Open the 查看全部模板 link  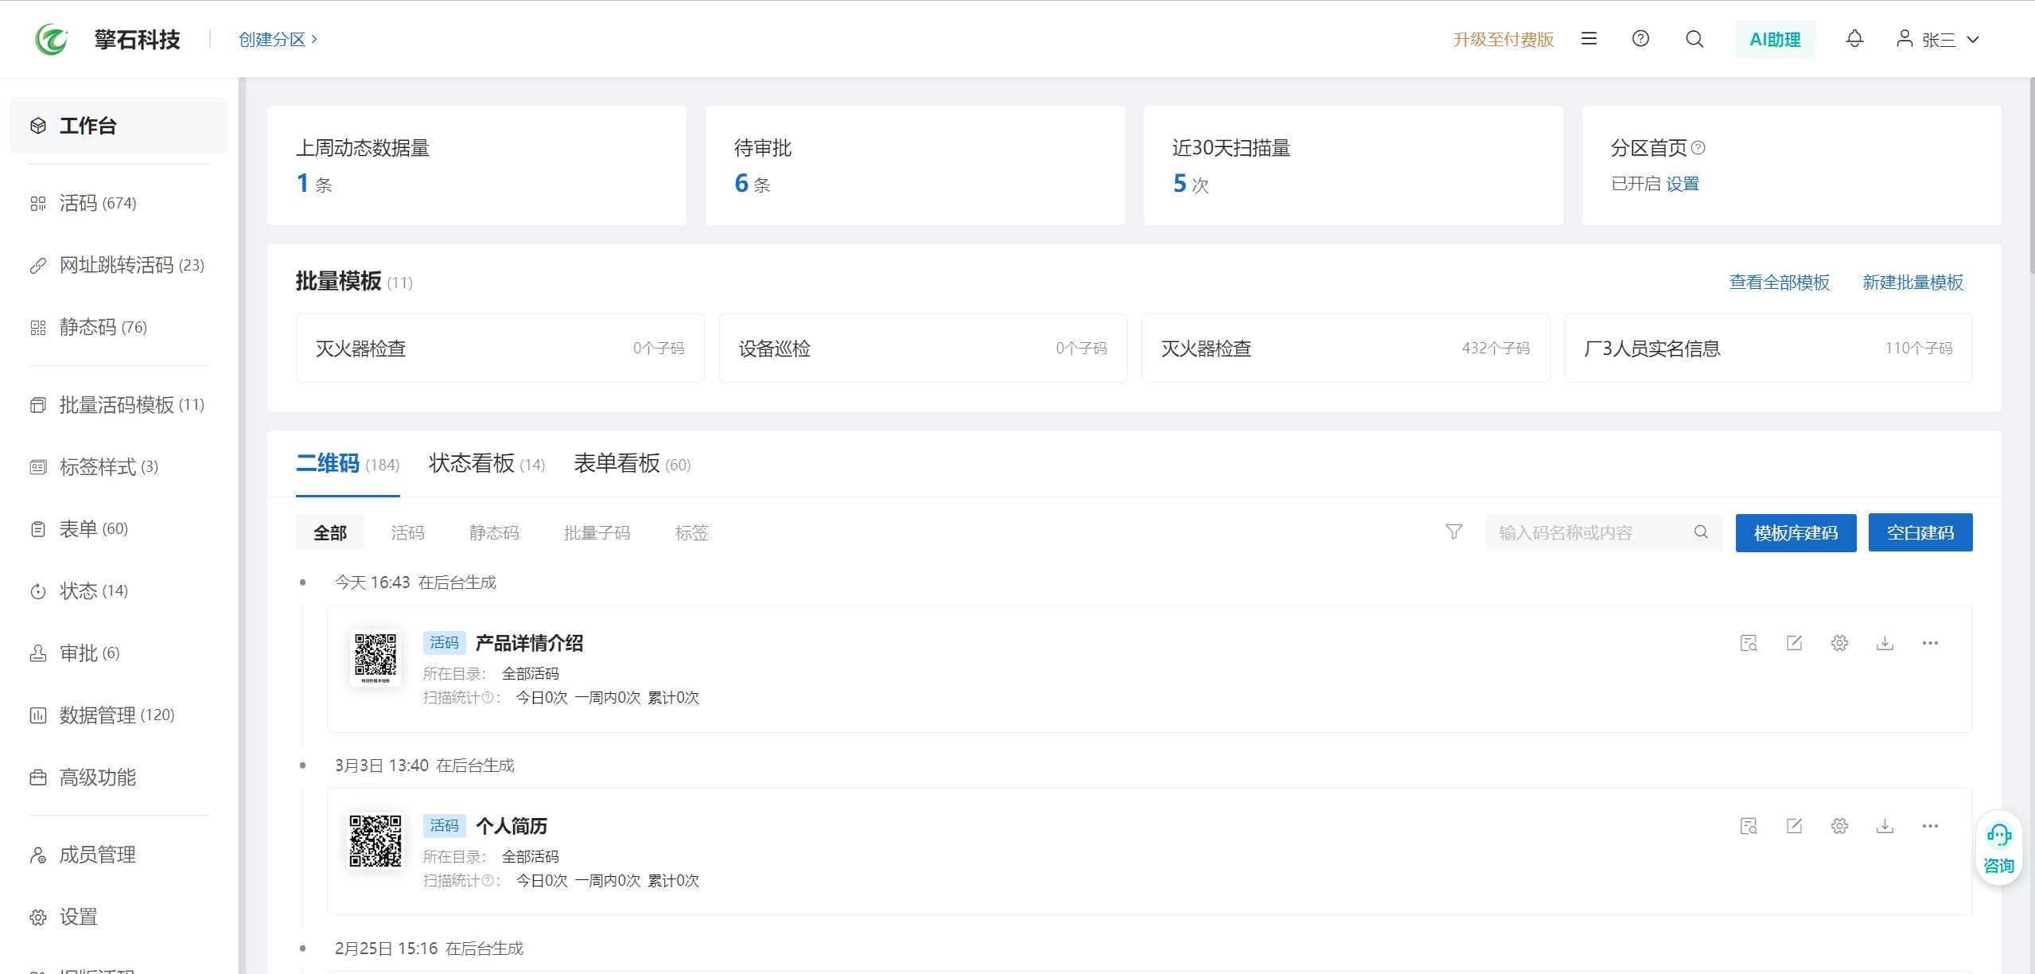(1779, 282)
